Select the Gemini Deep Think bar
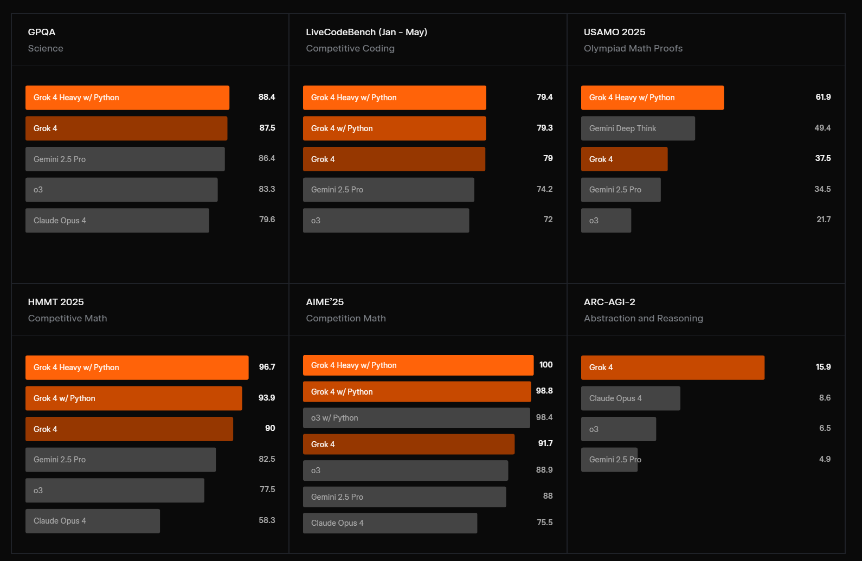This screenshot has height=561, width=862. 638,128
